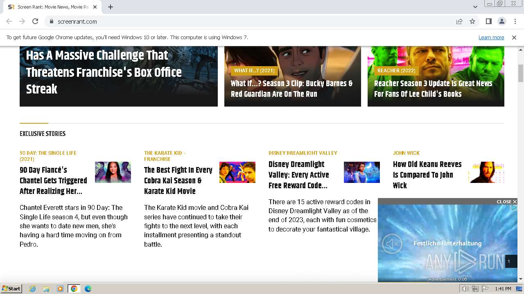Image resolution: width=524 pixels, height=294 pixels.
Task: Open a new tab with plus button
Action: click(111, 7)
